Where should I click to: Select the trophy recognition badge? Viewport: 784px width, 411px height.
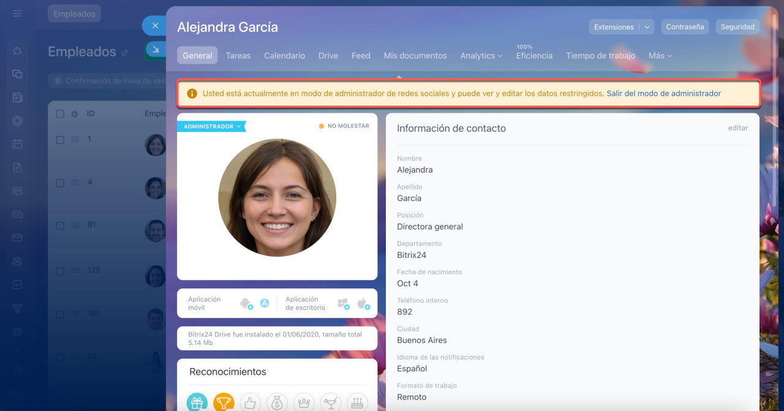click(x=224, y=402)
